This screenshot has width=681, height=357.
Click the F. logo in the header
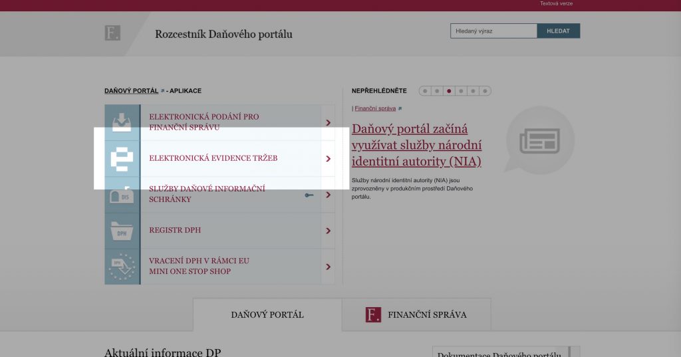click(112, 33)
